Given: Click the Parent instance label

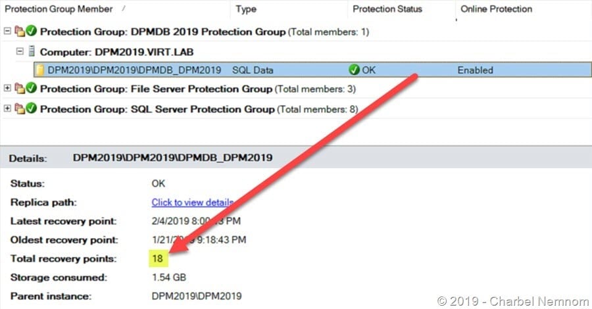Looking at the screenshot, I should [x=51, y=297].
